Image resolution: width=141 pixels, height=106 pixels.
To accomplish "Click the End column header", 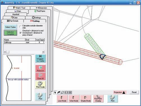I will coord(31,40).
